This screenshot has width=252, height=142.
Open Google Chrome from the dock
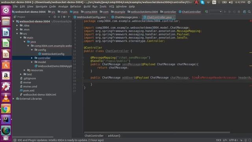tap(6, 109)
